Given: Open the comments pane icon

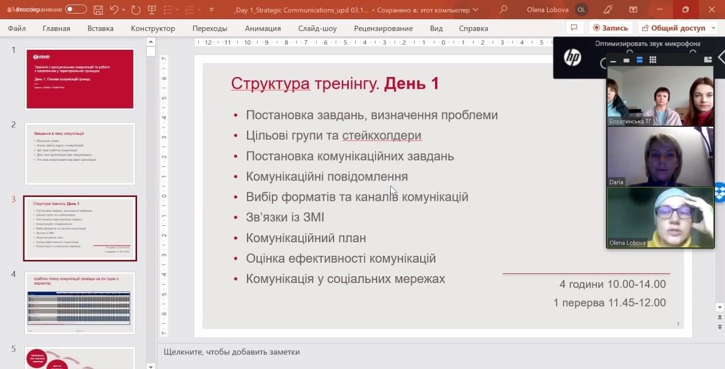Looking at the screenshot, I should [574, 28].
